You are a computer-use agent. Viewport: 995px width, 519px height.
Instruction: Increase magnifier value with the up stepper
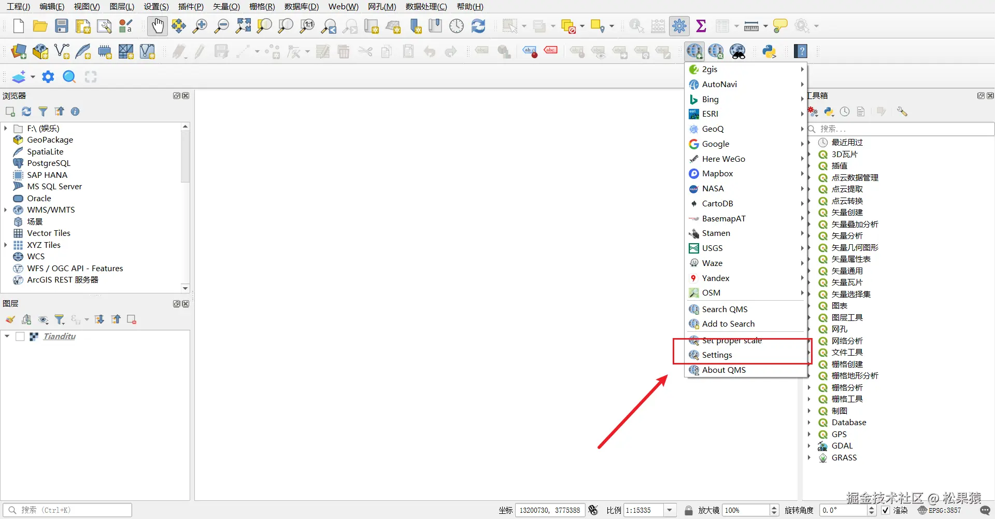[774, 508]
